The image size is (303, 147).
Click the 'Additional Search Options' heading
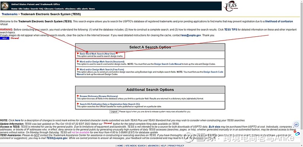coord(150,90)
